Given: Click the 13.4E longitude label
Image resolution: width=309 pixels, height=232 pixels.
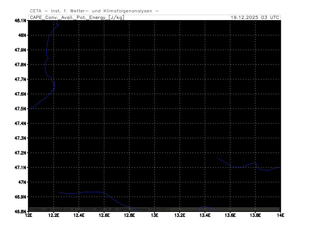Looking at the screenshot, I should click(x=205, y=215).
